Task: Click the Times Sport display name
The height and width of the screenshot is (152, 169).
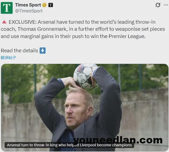Action: pyautogui.click(x=28, y=5)
